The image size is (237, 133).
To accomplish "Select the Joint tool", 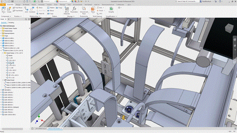I will point(26,10).
